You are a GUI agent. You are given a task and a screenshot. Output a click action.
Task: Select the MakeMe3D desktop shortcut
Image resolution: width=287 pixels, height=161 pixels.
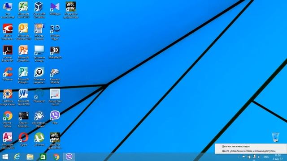[55, 53]
